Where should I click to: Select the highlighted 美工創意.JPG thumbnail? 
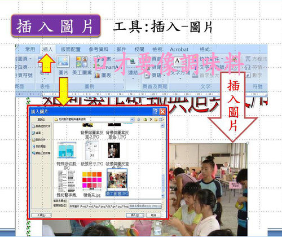tap(117, 180)
